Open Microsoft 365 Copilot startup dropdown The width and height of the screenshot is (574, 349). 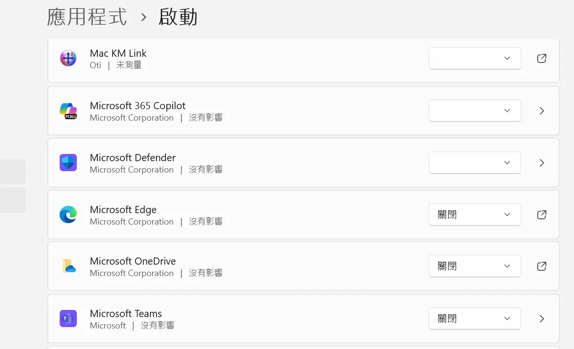[x=475, y=111]
